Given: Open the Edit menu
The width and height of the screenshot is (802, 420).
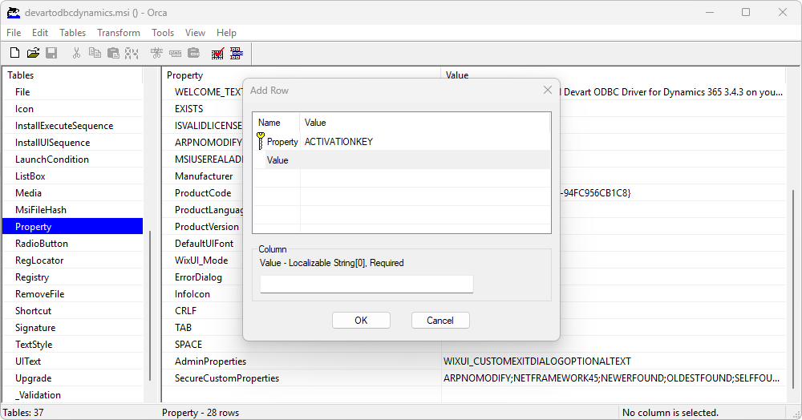Looking at the screenshot, I should pos(40,33).
